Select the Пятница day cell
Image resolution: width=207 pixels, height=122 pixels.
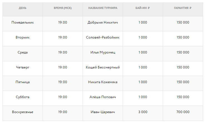tap(23, 82)
